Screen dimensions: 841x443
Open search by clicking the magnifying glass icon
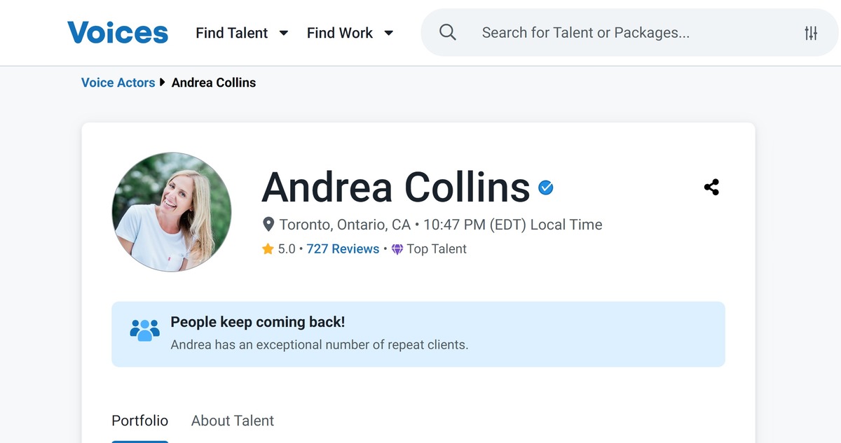tap(447, 32)
